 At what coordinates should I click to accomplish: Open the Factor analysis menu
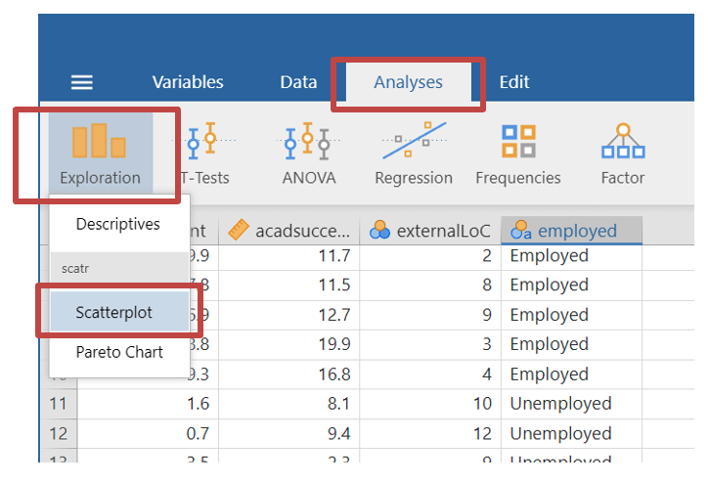(x=623, y=154)
